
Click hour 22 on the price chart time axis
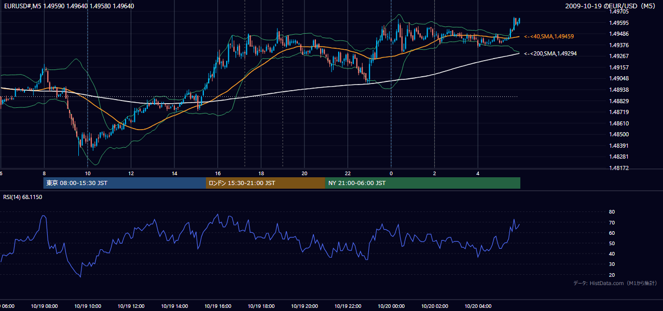click(348, 173)
